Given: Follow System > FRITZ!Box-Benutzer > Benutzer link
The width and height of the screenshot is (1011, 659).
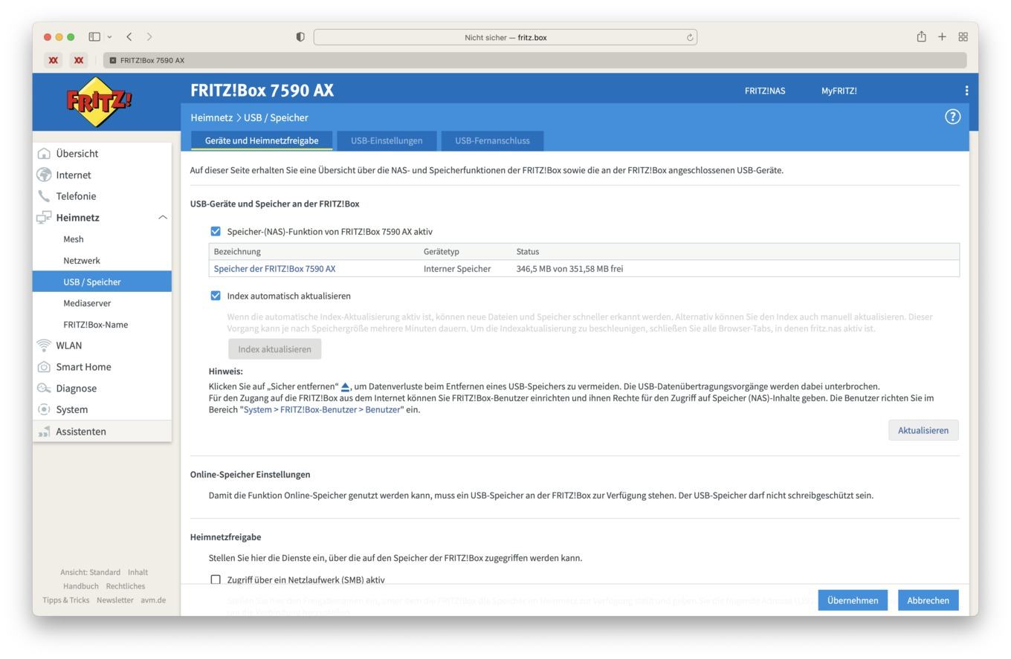Looking at the screenshot, I should [322, 410].
